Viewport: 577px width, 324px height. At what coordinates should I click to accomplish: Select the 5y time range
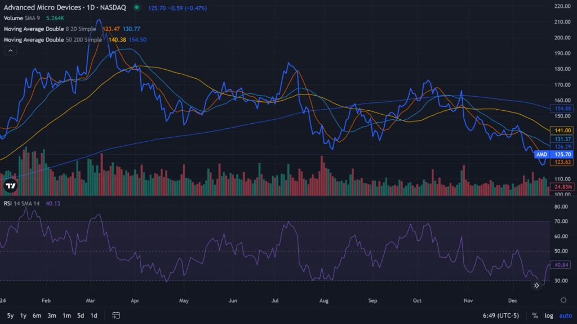click(x=10, y=316)
